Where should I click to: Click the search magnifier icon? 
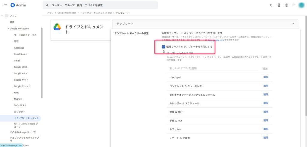[x=47, y=5]
